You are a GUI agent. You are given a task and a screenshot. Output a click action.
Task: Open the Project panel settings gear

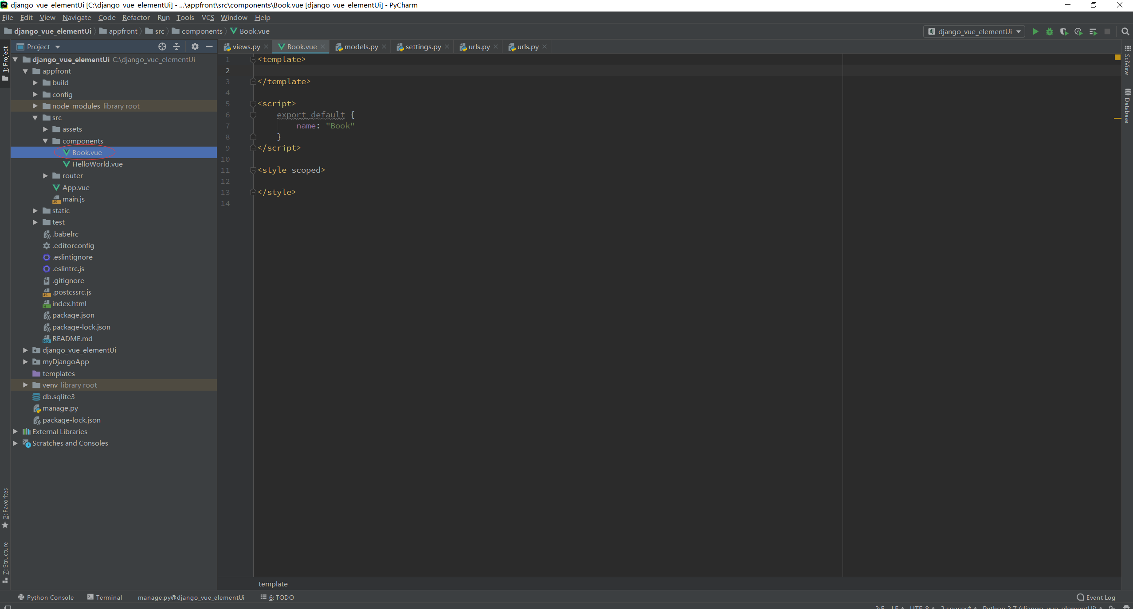(x=195, y=47)
